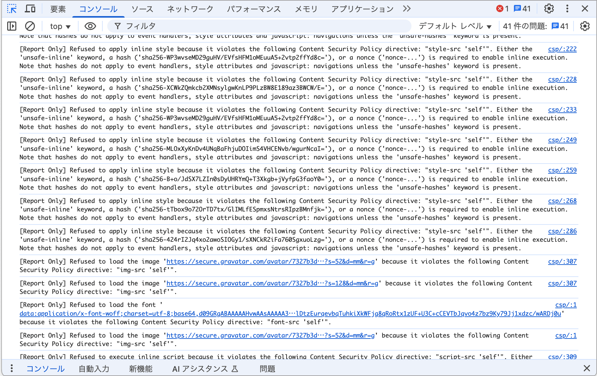Open the AI アシスタンス drawer tab
This screenshot has height=376, width=597.
tap(205, 369)
